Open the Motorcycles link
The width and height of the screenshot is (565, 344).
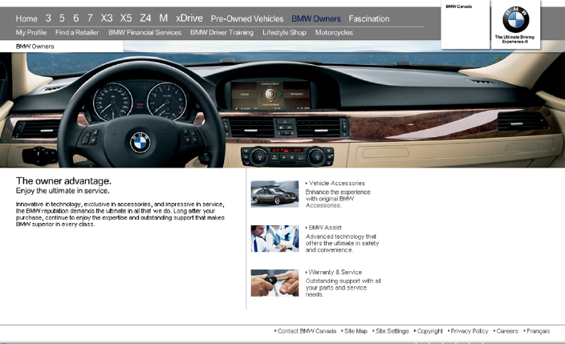[334, 32]
